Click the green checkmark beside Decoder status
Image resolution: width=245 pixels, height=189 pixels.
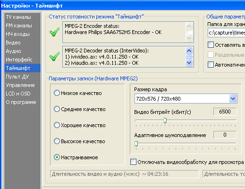click(54, 57)
